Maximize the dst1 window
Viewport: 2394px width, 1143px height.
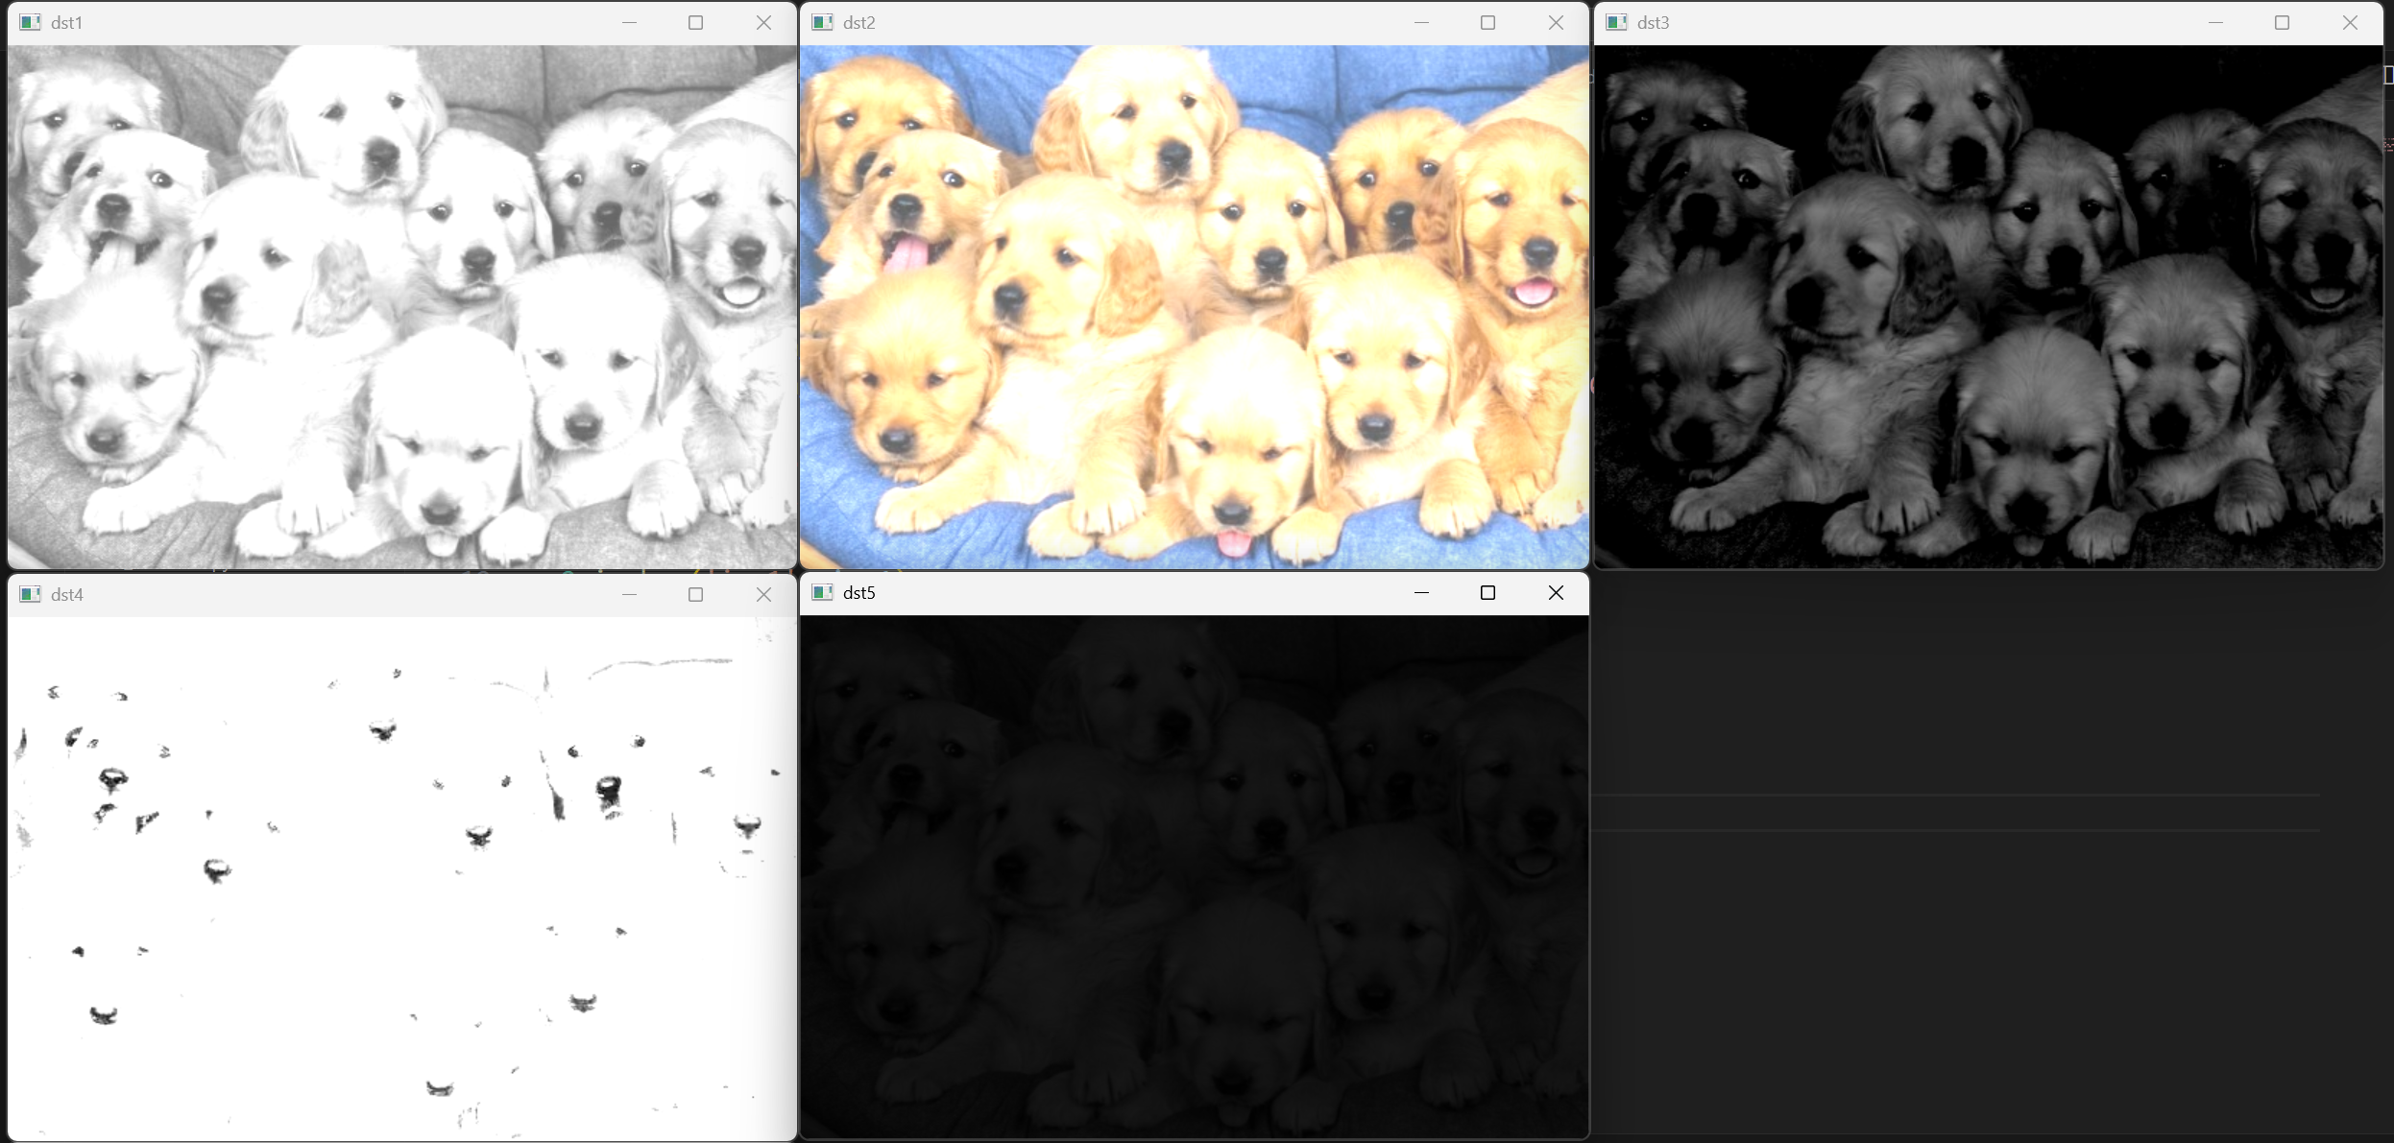696,22
